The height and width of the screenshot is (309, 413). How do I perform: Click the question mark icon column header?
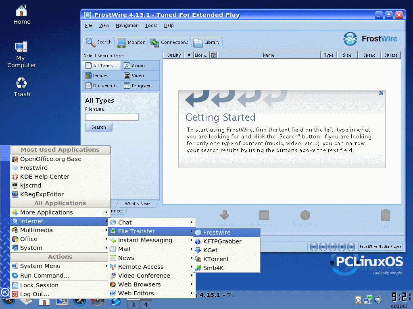point(213,55)
